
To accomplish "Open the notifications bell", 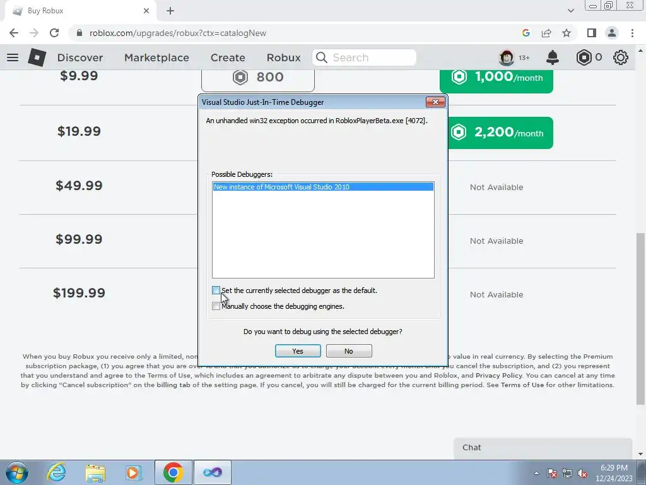I will pyautogui.click(x=552, y=57).
